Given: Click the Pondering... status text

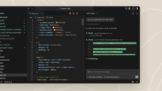Looking at the screenshot, I should pos(93,59).
